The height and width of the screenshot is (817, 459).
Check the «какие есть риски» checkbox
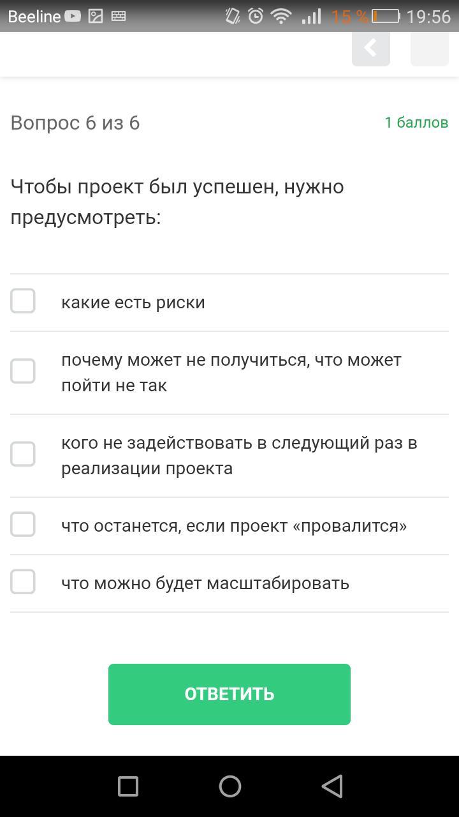pyautogui.click(x=23, y=301)
